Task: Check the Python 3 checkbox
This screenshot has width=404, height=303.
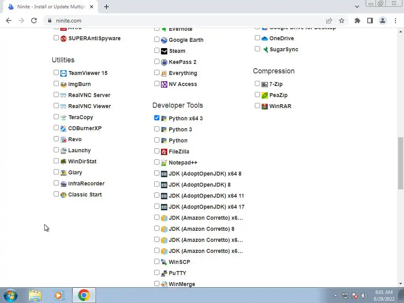Action: click(157, 129)
